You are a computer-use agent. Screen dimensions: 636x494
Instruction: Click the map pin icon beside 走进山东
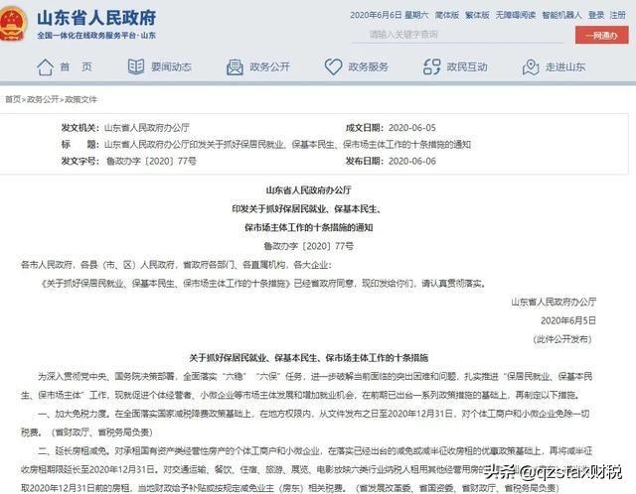[531, 67]
